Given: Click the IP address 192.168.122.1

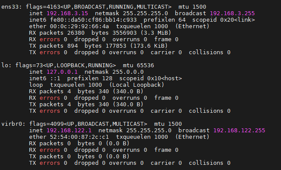Looking at the screenshot, I should (69, 131).
